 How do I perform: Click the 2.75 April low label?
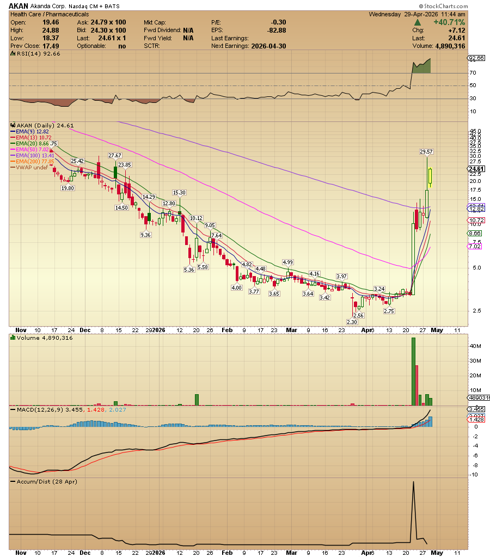click(389, 311)
